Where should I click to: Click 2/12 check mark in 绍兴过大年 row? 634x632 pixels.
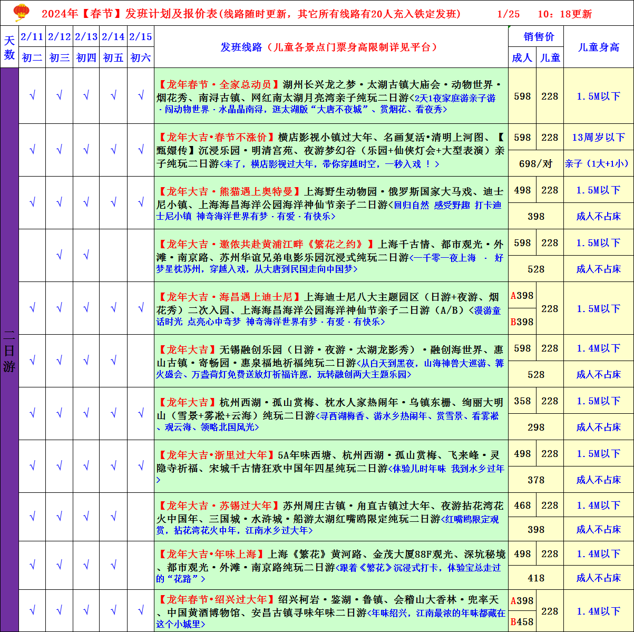tap(59, 611)
